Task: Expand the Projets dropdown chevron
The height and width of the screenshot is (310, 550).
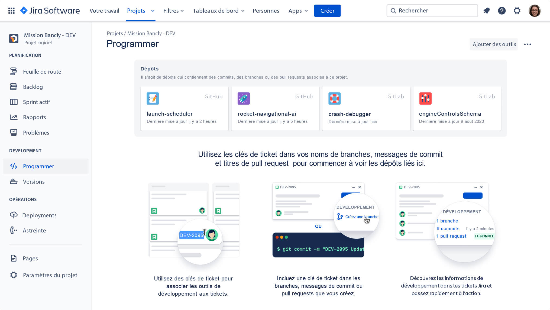Action: pos(153,11)
